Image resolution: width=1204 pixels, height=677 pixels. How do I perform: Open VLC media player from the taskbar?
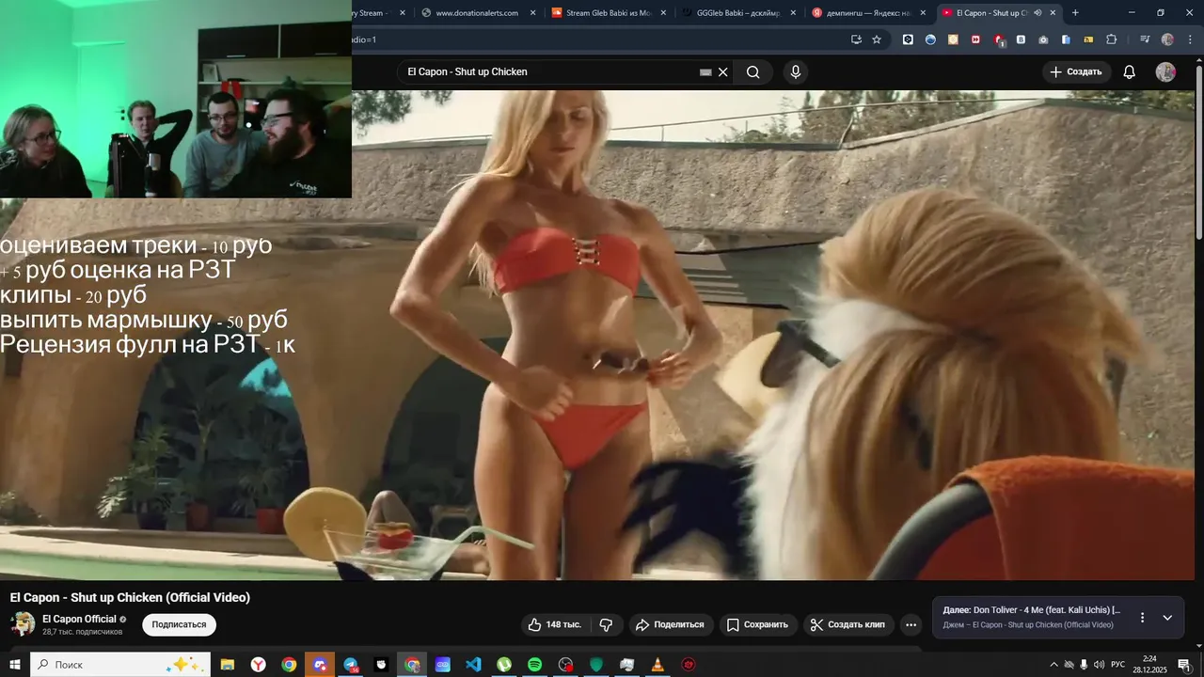[657, 665]
